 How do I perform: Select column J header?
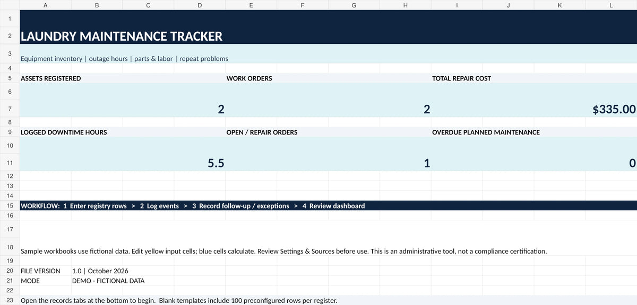(509, 5)
